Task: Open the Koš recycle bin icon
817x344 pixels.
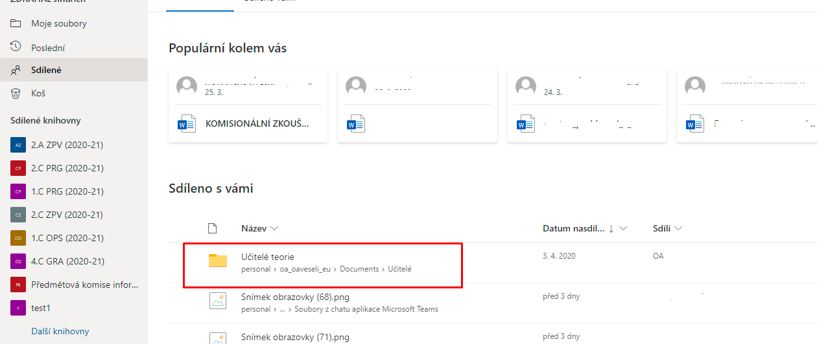Action: 16,93
